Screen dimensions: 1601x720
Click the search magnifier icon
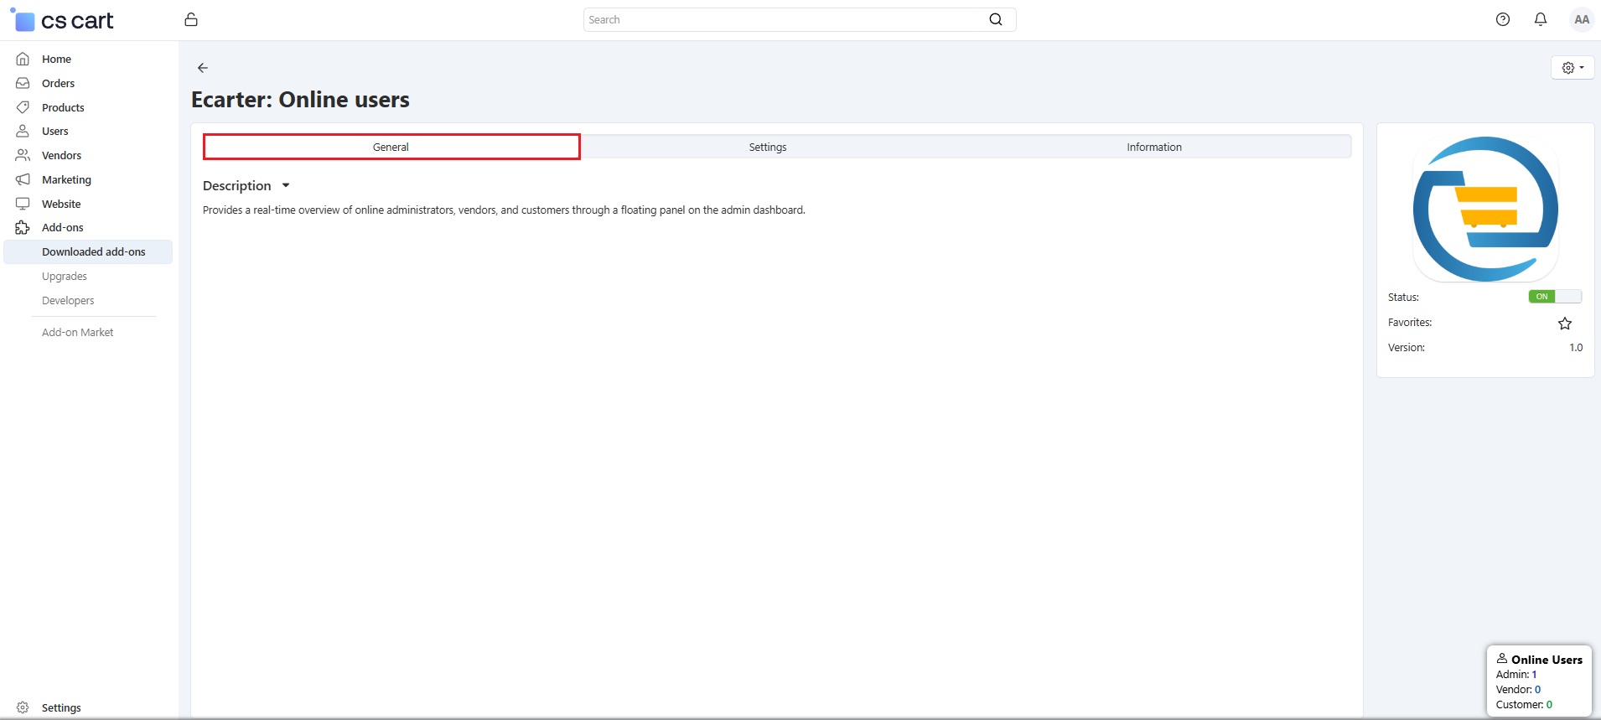pos(995,19)
